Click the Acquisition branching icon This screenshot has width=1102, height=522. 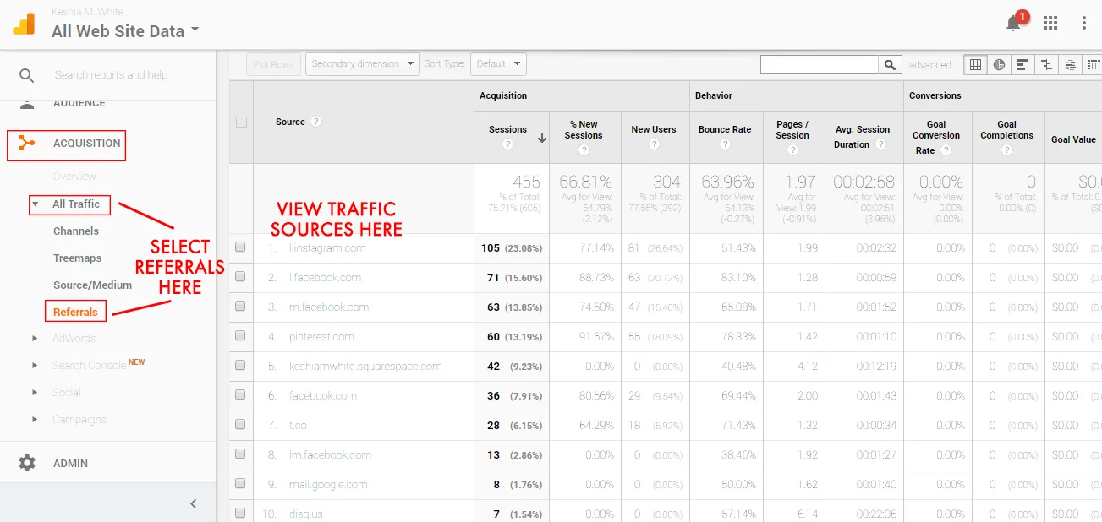click(x=27, y=144)
